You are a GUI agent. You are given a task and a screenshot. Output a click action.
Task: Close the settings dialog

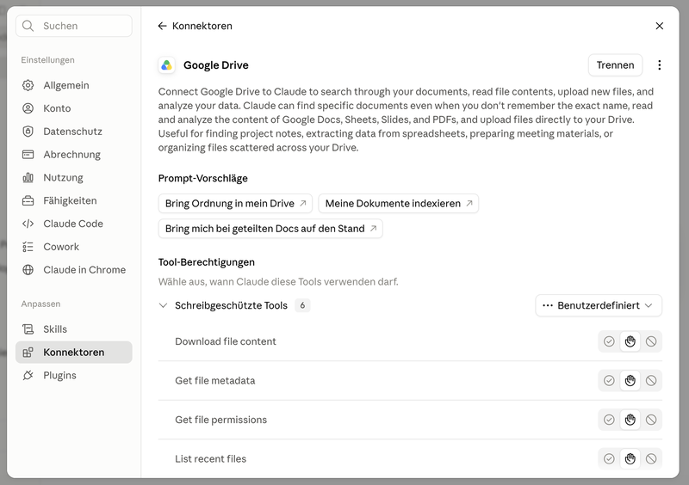[x=659, y=26]
